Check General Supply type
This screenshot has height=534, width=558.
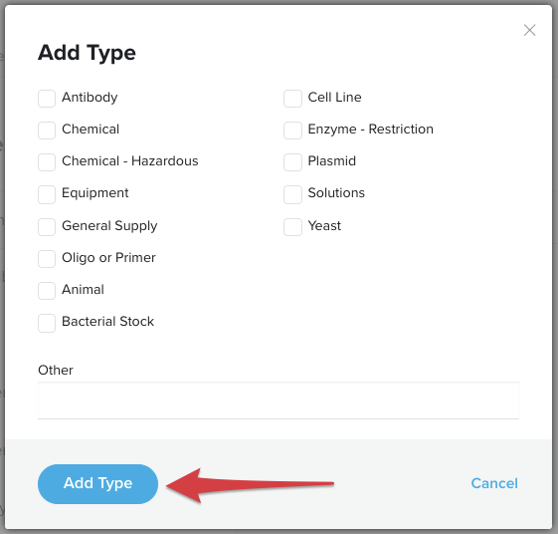click(x=47, y=227)
